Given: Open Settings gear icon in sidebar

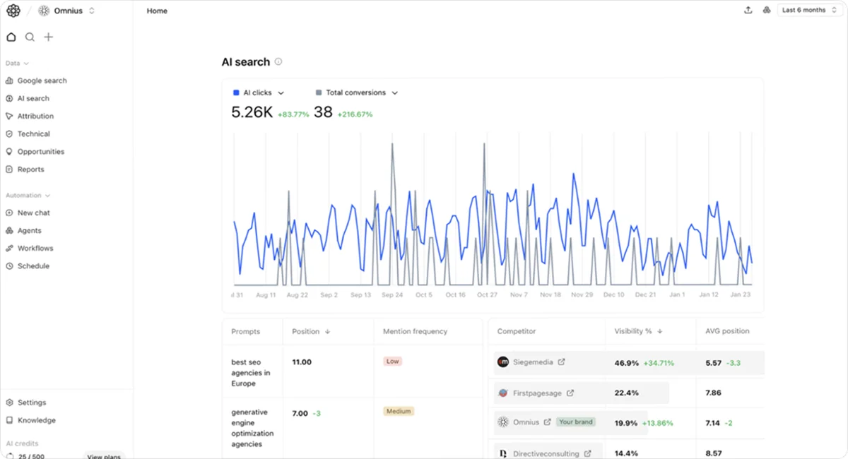Looking at the screenshot, I should tap(9, 403).
